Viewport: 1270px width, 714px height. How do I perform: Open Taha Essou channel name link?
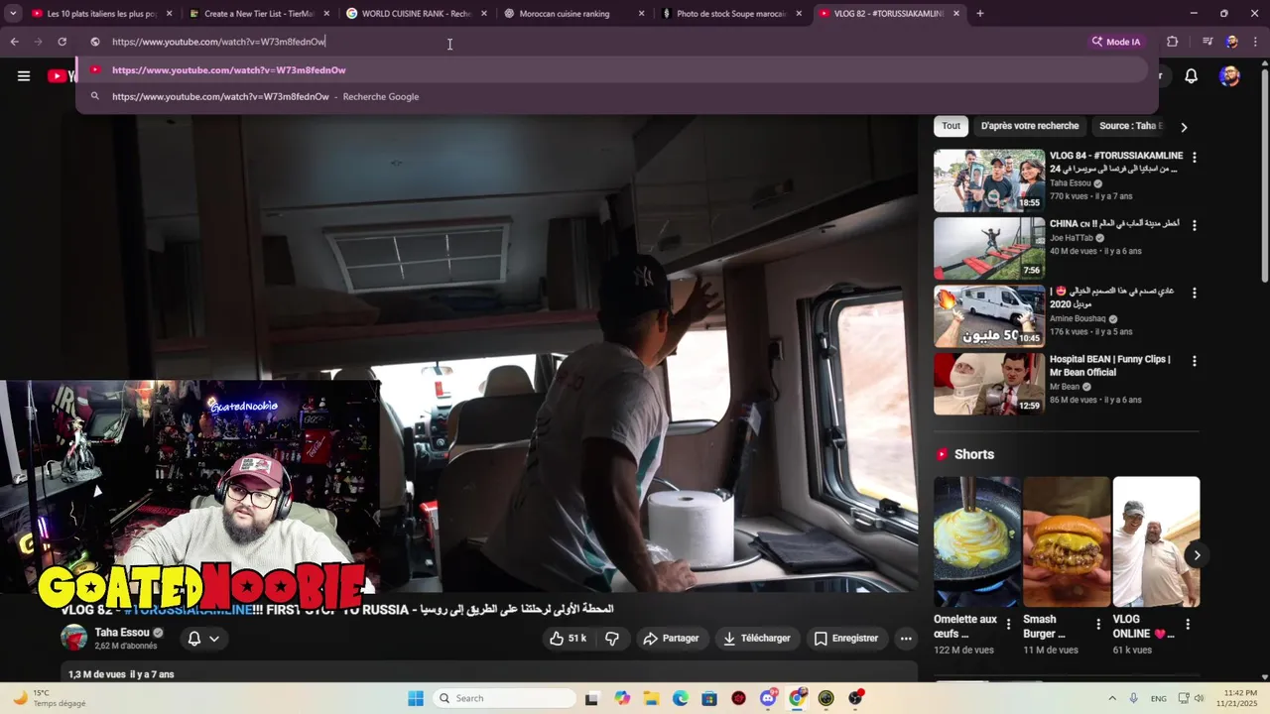point(122,633)
